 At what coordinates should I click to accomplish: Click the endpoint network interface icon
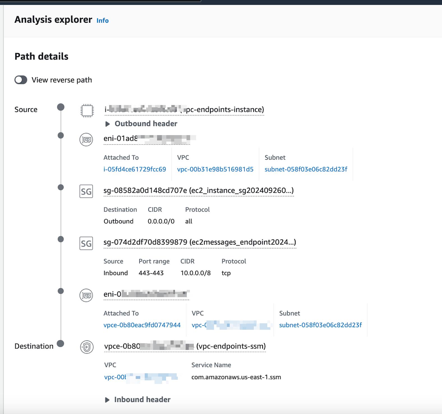pos(86,295)
